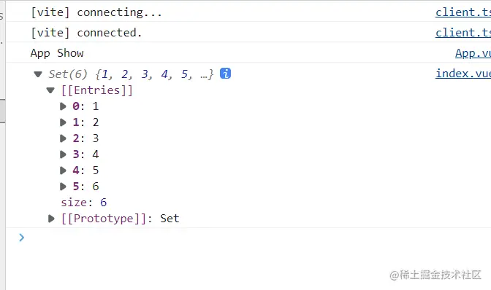
Task: Open client.ts link for connected message
Action: click(463, 33)
